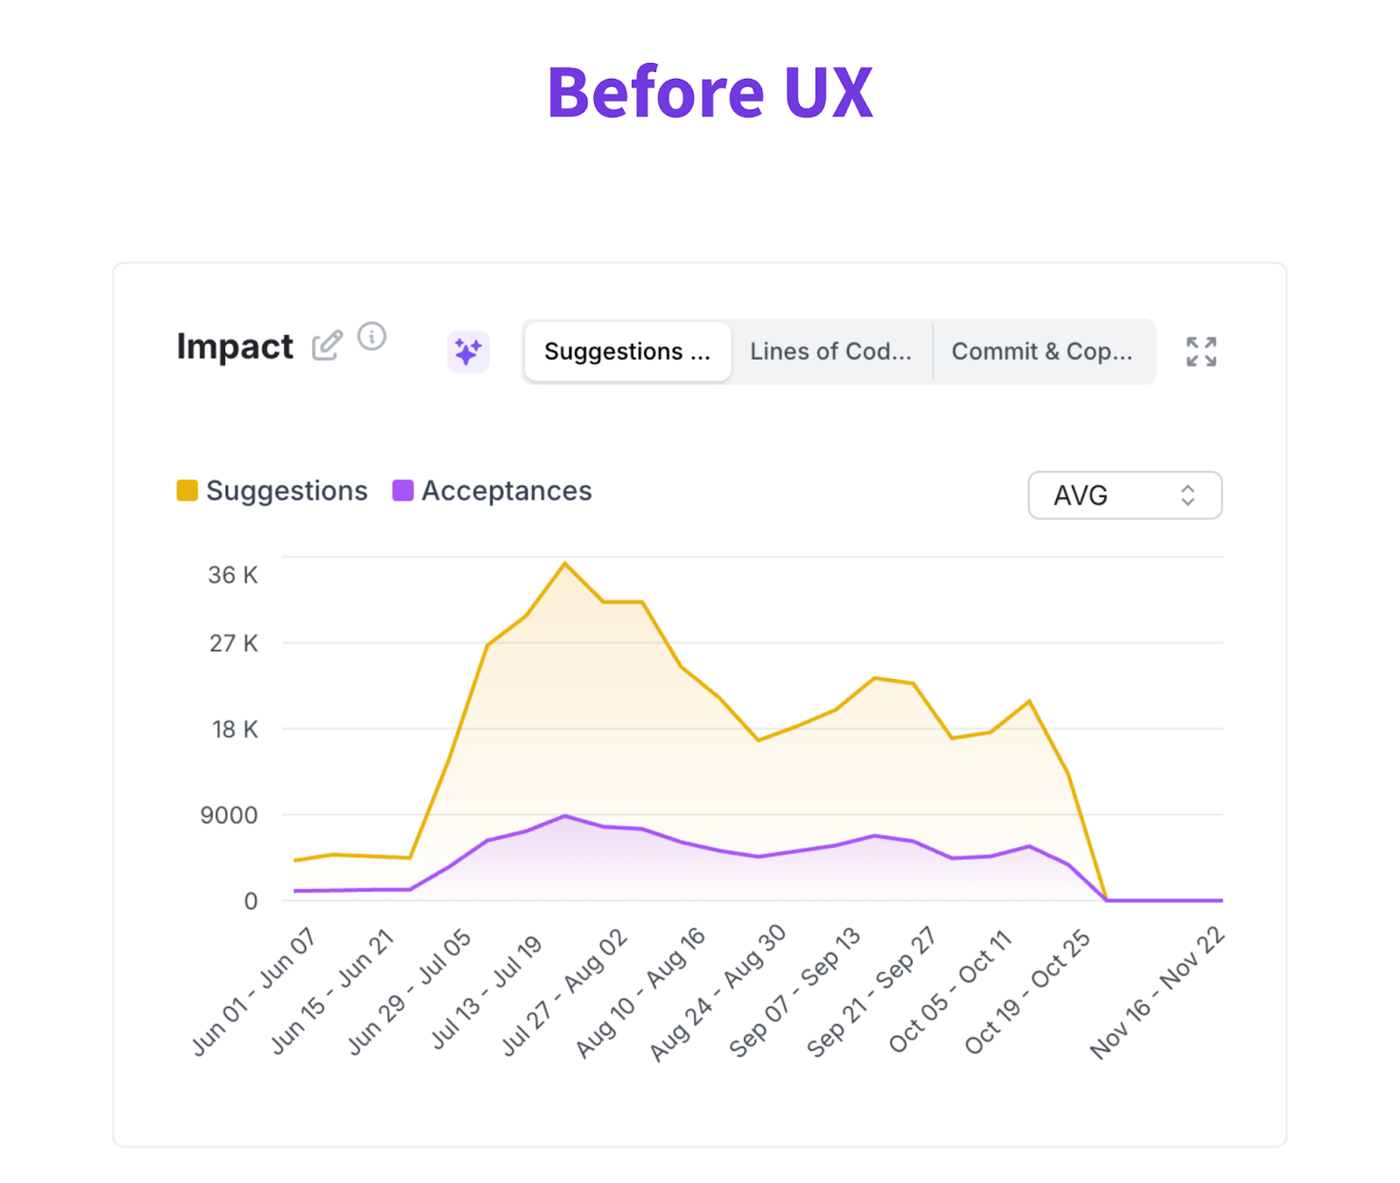Click the Impact card title
The width and height of the screenshot is (1400, 1183).
pos(234,346)
